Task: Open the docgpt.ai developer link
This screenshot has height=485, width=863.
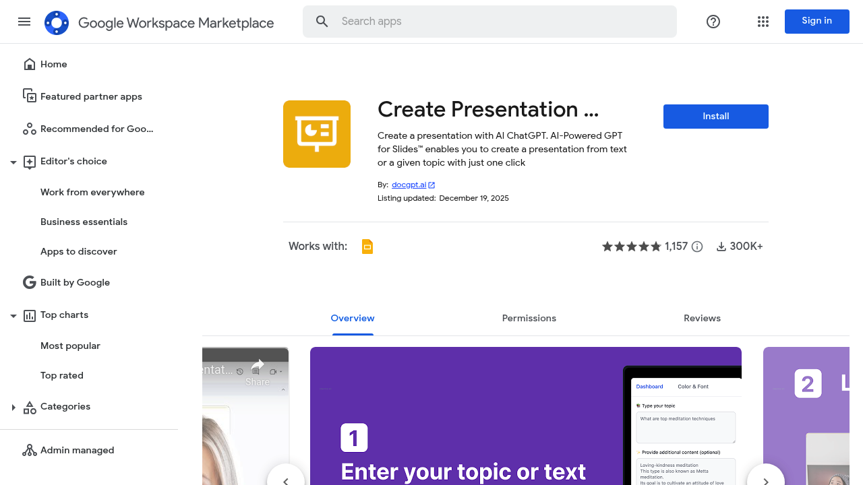Action: (409, 185)
